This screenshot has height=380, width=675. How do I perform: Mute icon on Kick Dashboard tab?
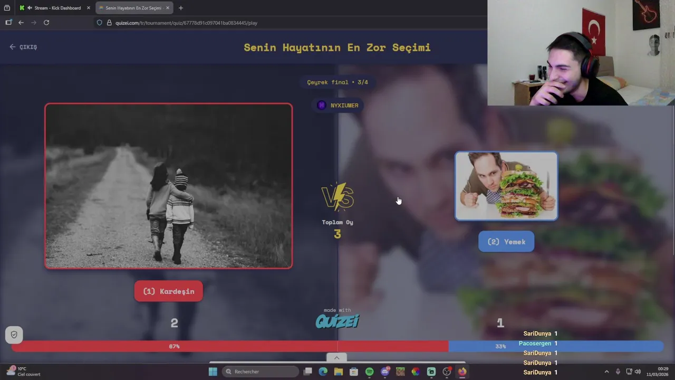[x=29, y=8]
